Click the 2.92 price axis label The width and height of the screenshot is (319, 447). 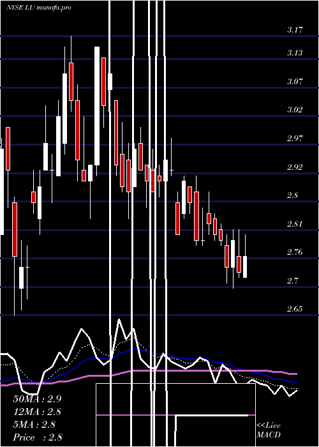click(x=295, y=167)
